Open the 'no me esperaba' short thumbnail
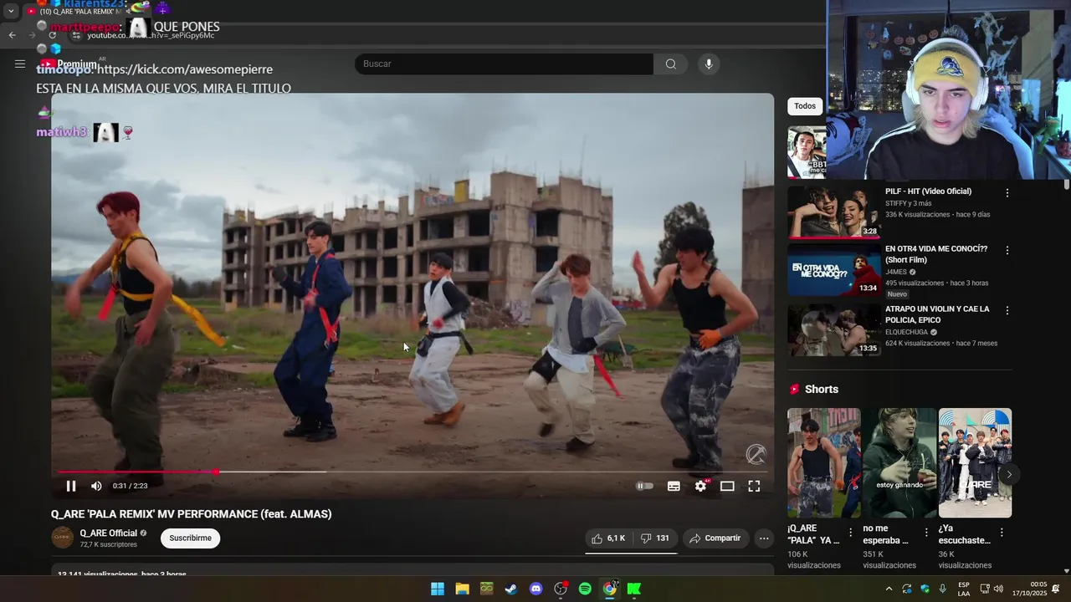Screen dimensions: 1071x602 click(899, 462)
